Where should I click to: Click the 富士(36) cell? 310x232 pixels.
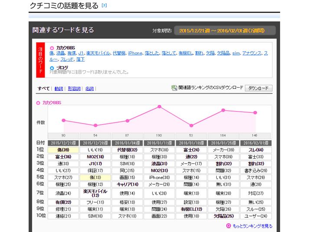[63, 157]
